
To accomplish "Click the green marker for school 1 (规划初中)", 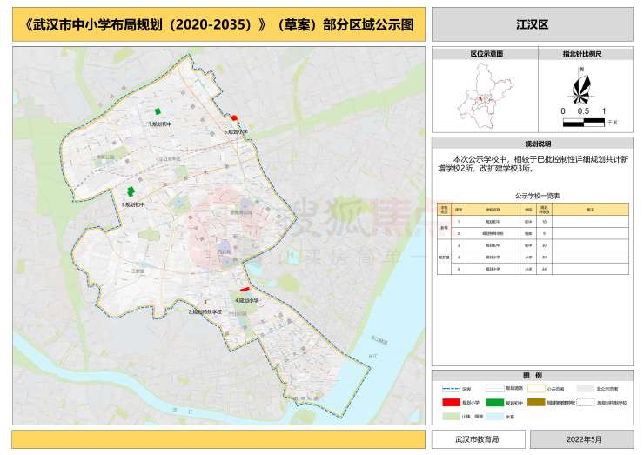I will point(158,111).
